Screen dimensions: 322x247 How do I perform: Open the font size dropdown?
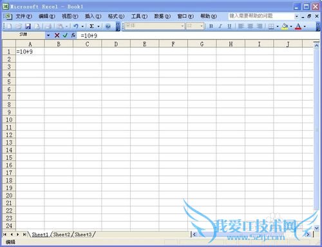tap(202, 26)
